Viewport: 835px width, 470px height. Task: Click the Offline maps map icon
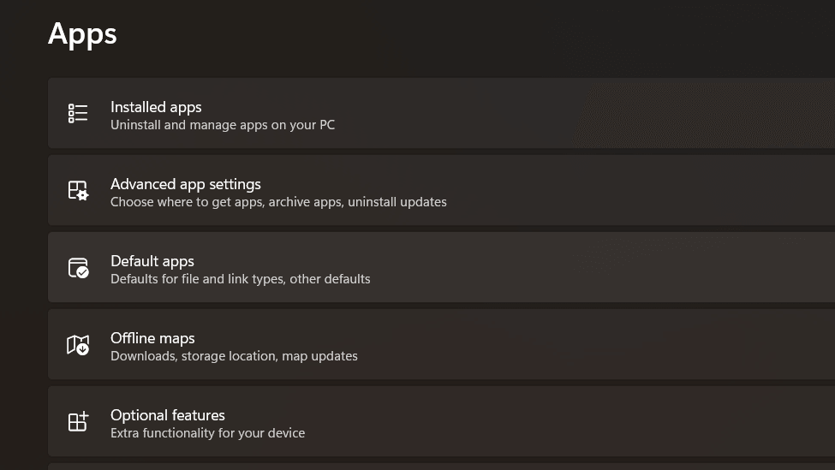pos(78,345)
